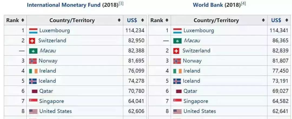
Task: Click Norway flag in IMF table
Action: (33, 61)
